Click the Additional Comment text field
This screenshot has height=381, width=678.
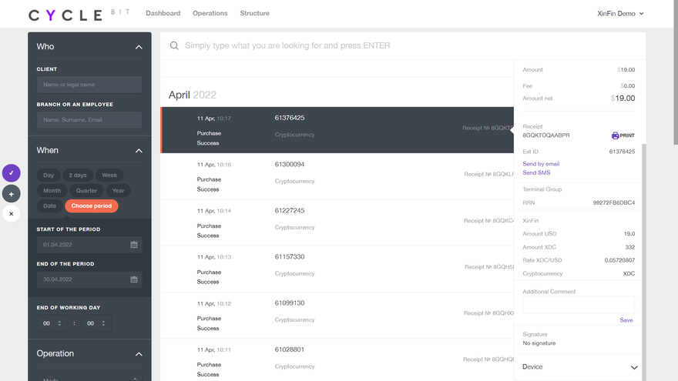tap(578, 305)
